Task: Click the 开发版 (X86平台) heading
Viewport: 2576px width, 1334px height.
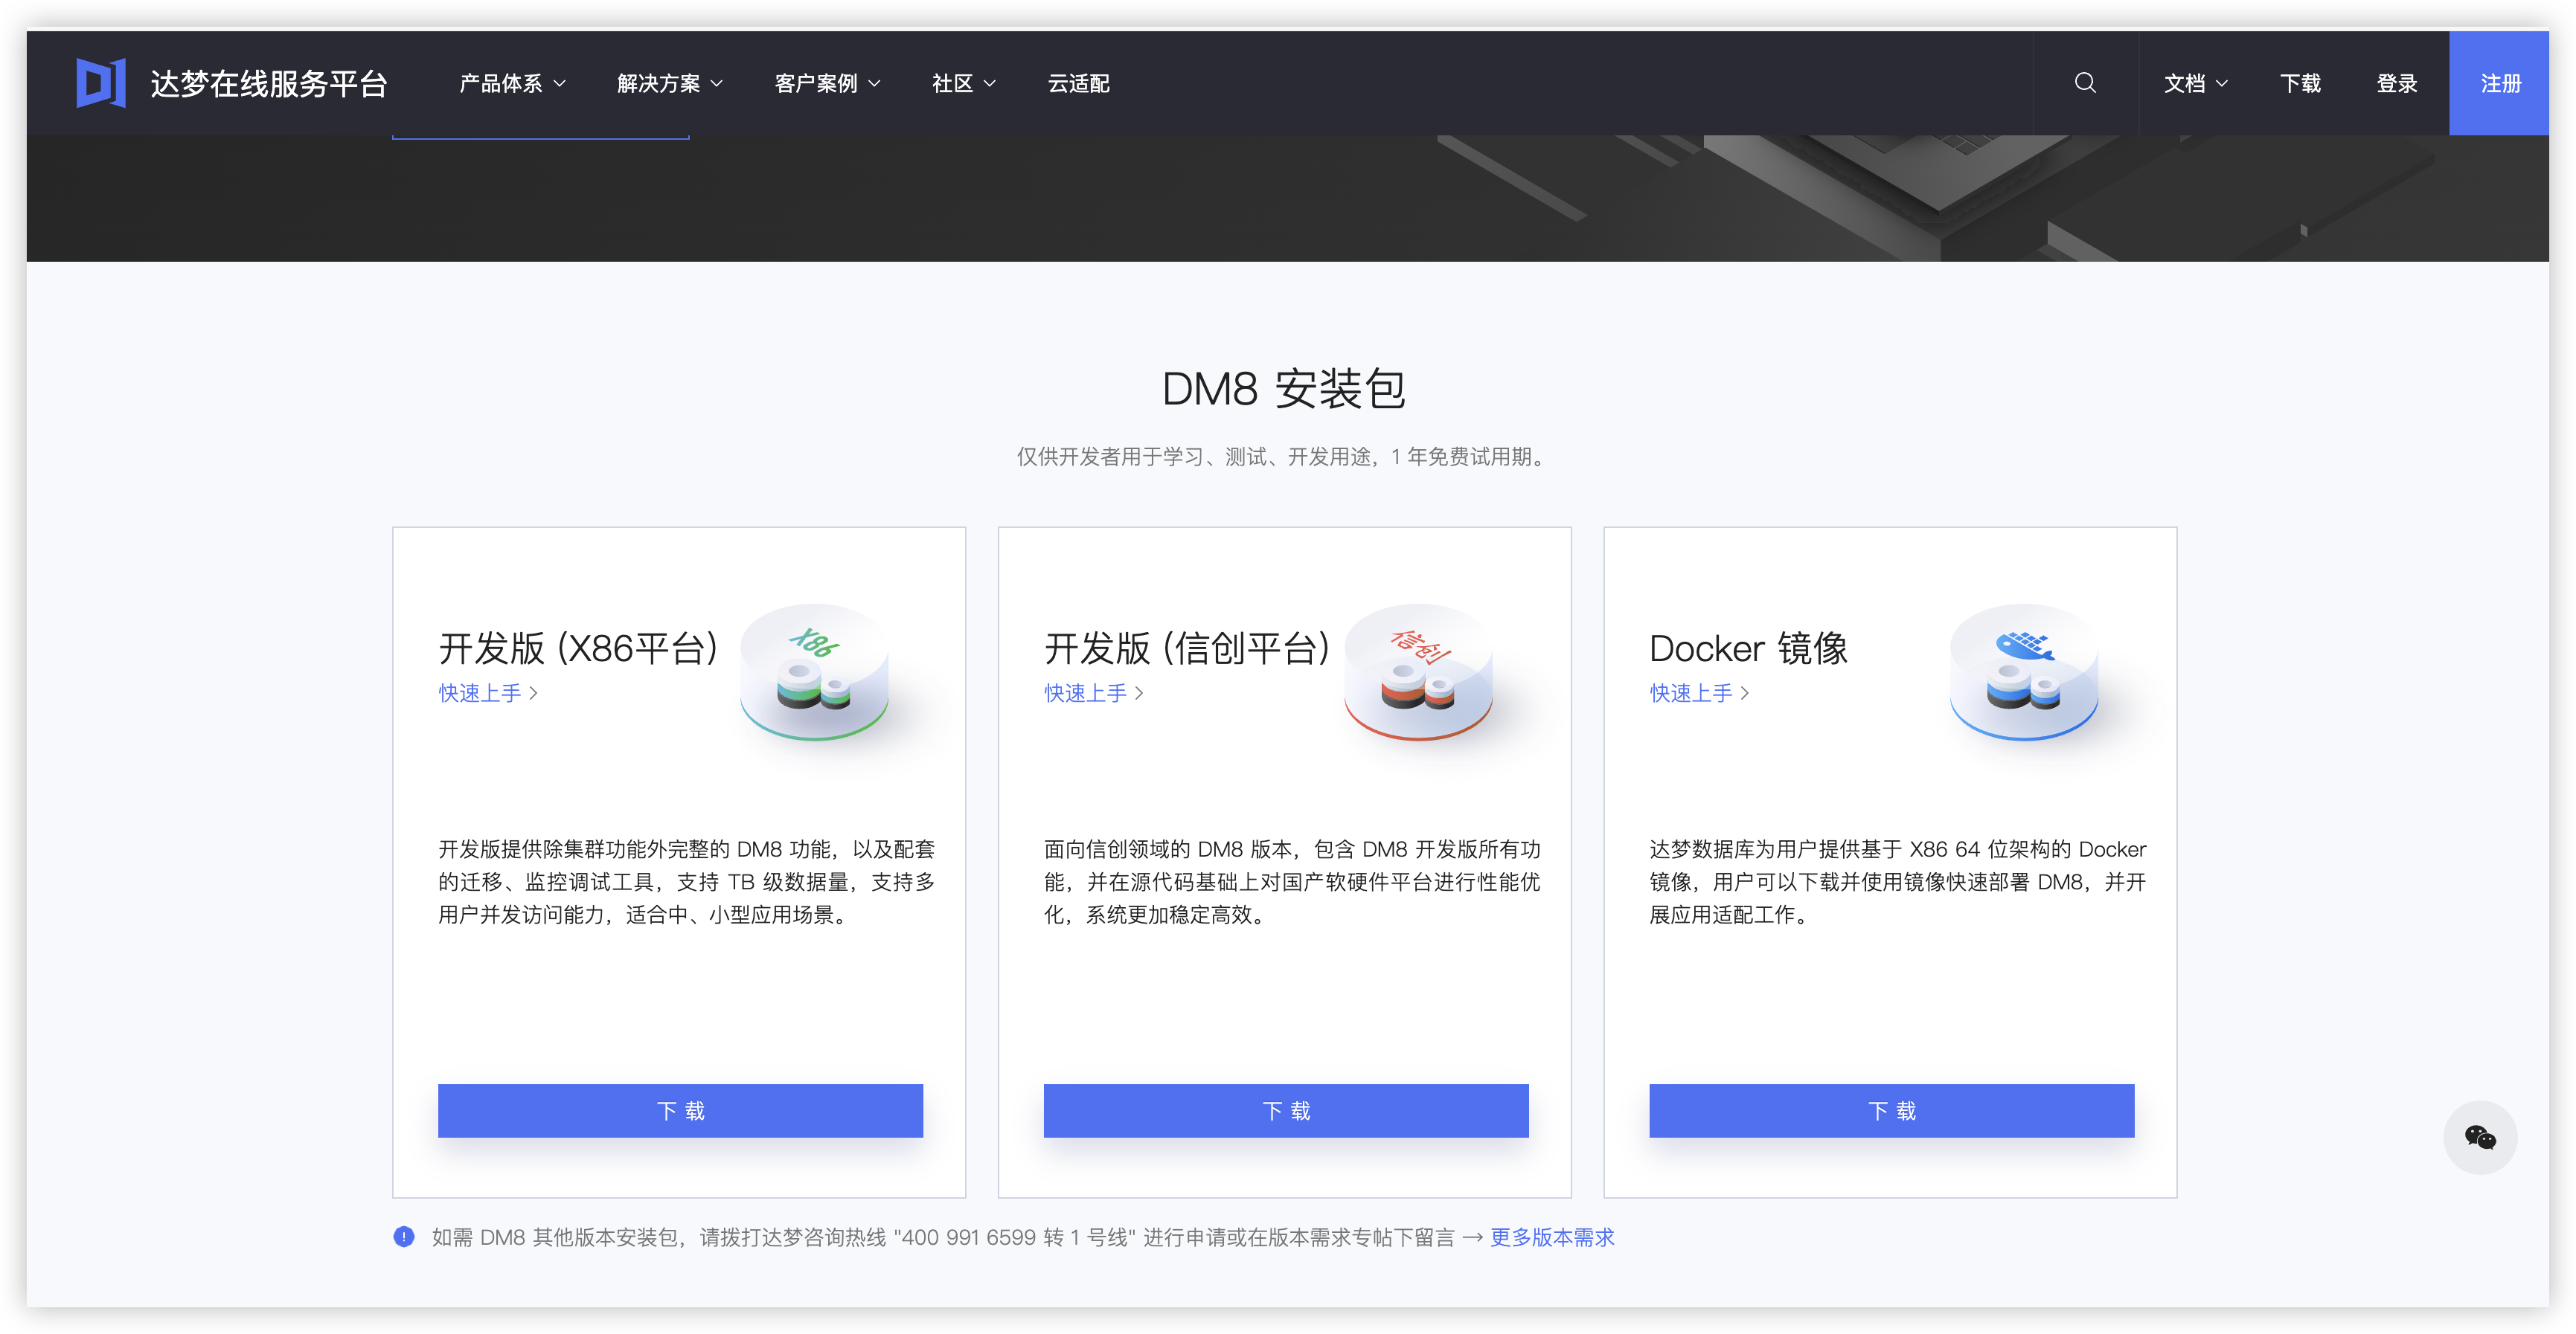Action: [578, 648]
